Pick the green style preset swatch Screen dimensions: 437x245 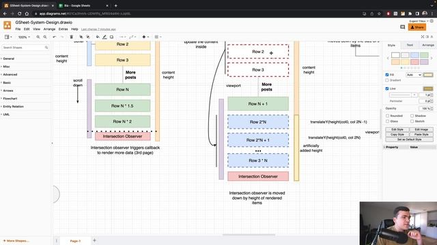click(424, 55)
